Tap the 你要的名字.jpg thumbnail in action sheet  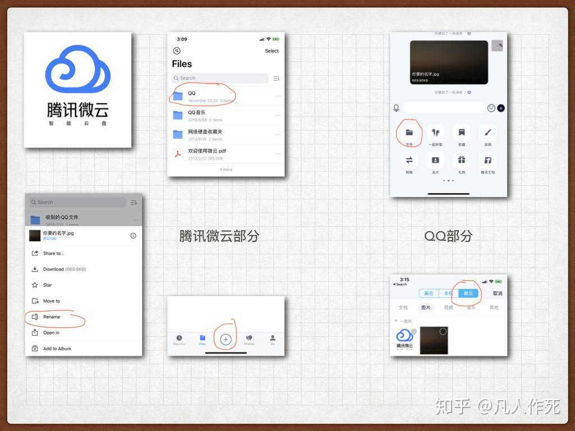coord(35,236)
